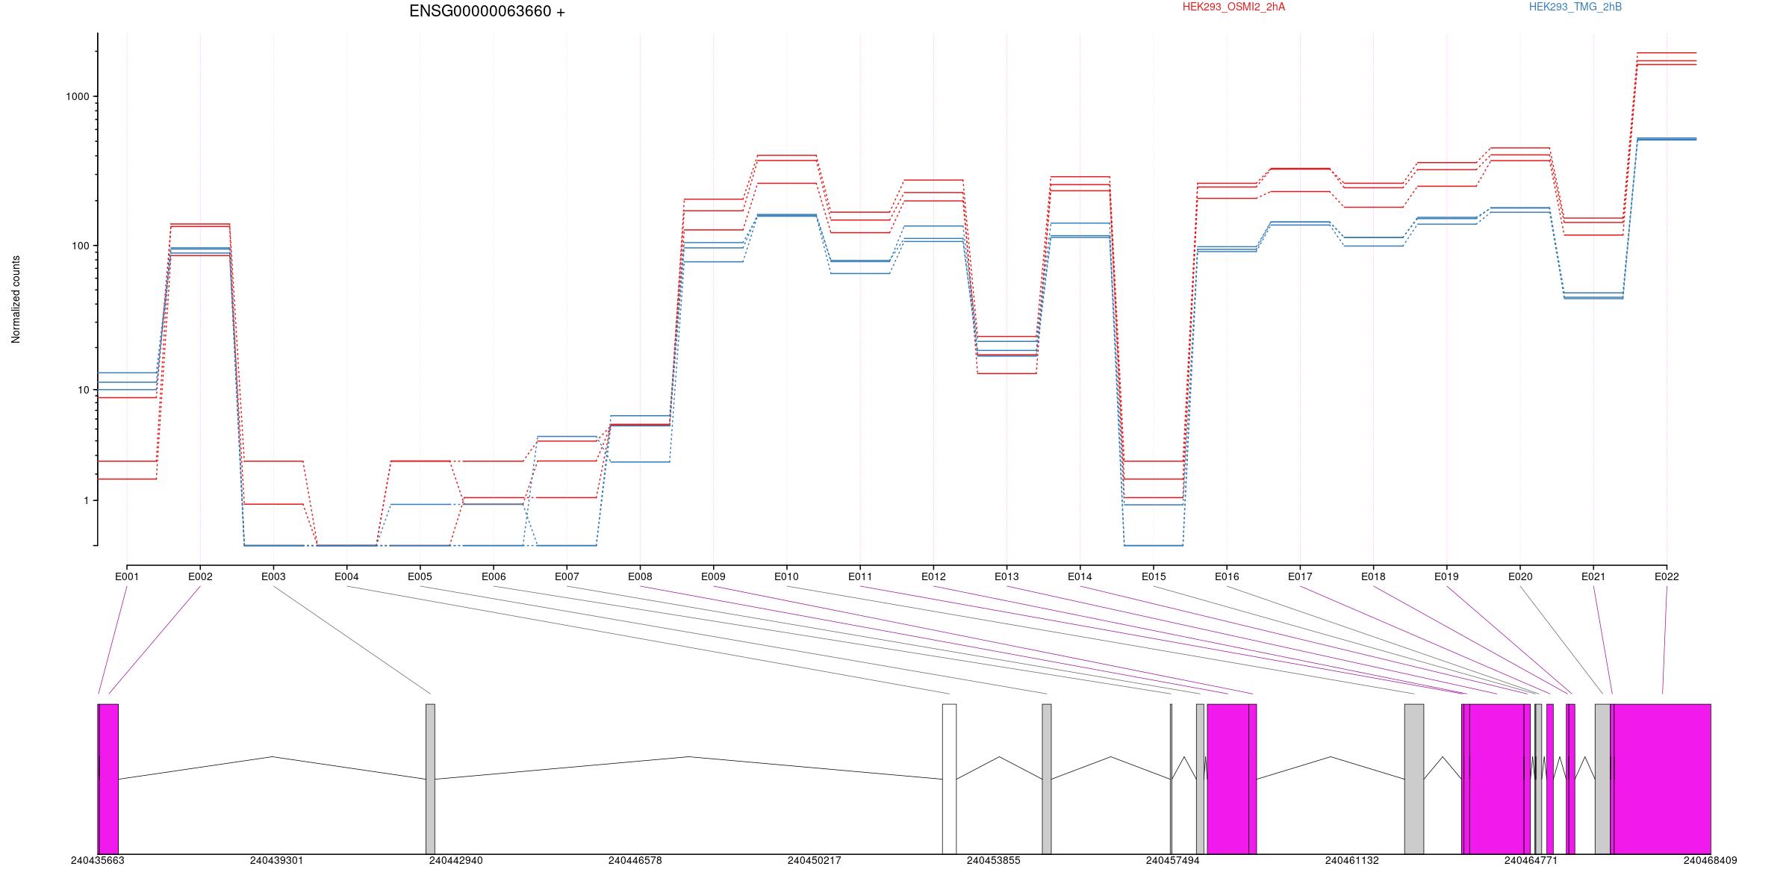Select exon label E010
Image resolution: width=1792 pixels, height=896 pixels.
(786, 576)
